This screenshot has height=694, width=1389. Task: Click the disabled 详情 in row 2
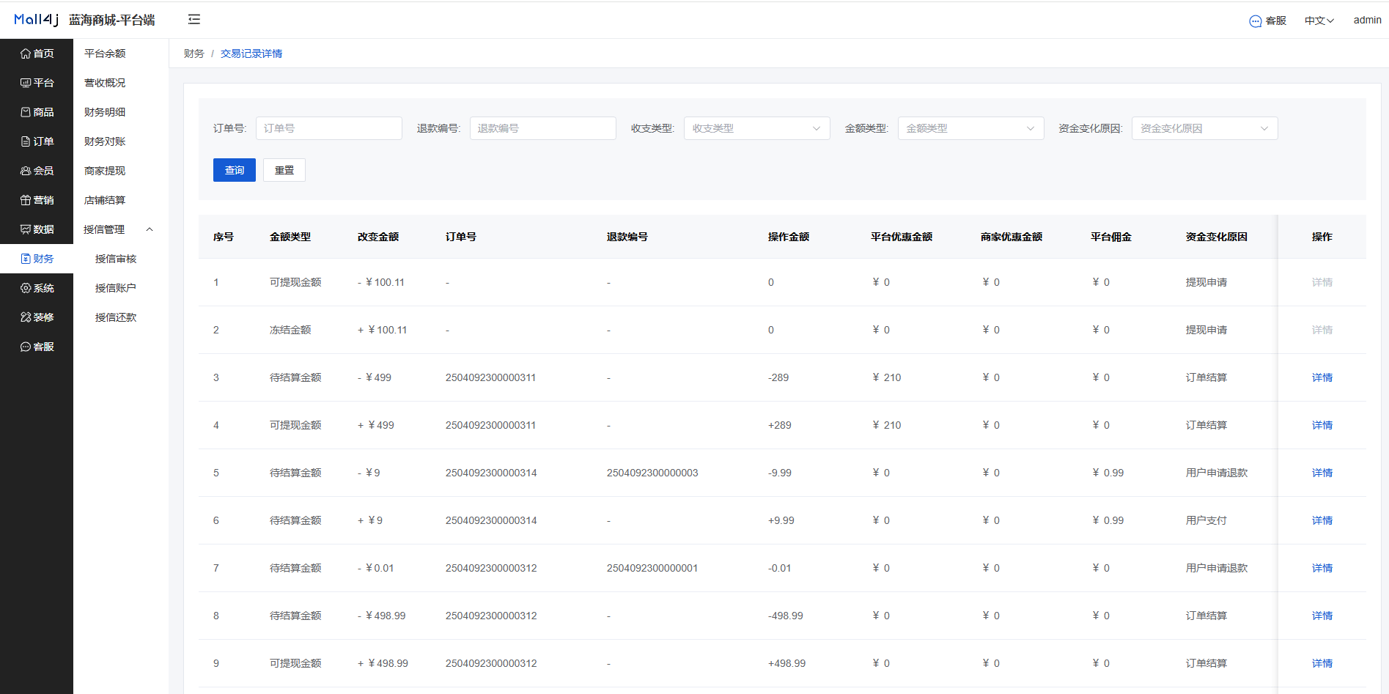click(1322, 330)
